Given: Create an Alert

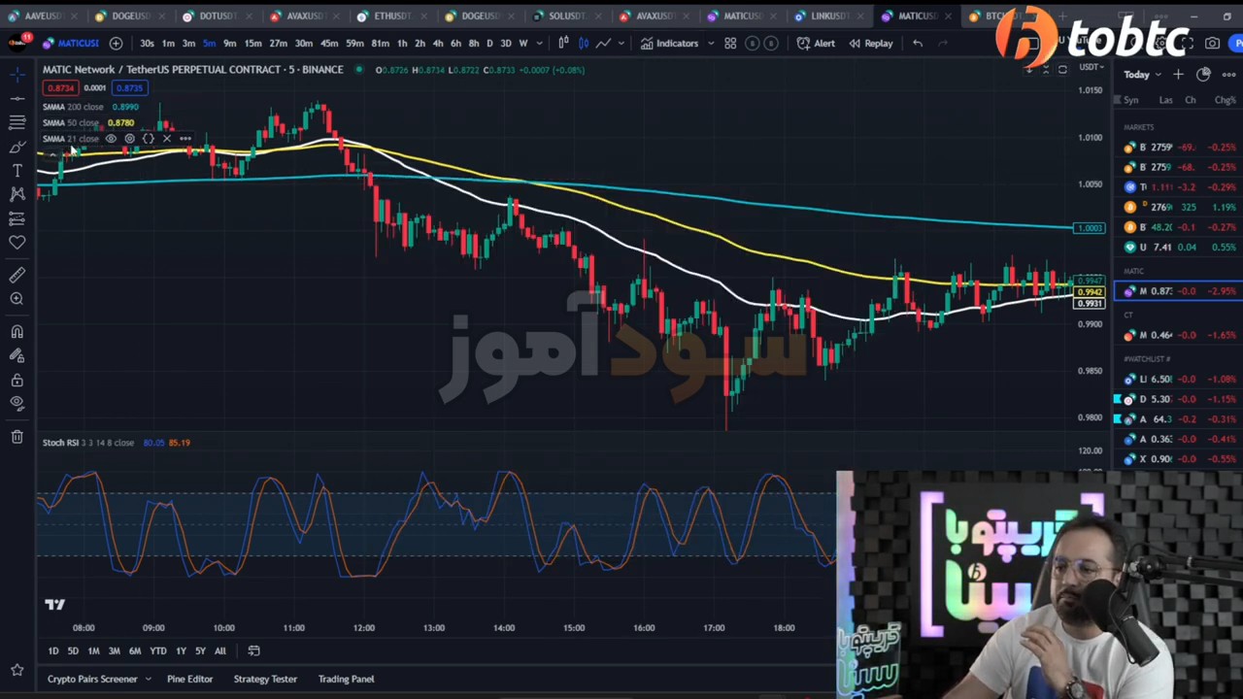Looking at the screenshot, I should (816, 43).
